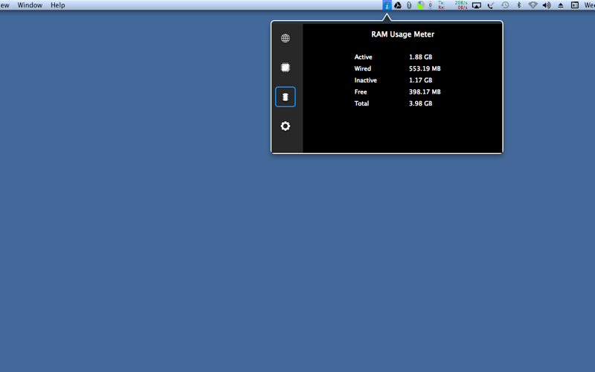
Task: Open Google Drive menu bar icon
Action: [x=398, y=5]
